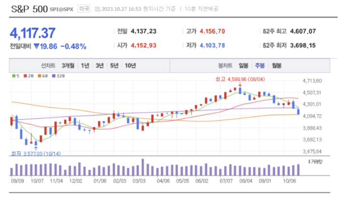The height and width of the screenshot is (198, 339).
Task: Select the 3개월 line chart period
Action: [x=68, y=65]
